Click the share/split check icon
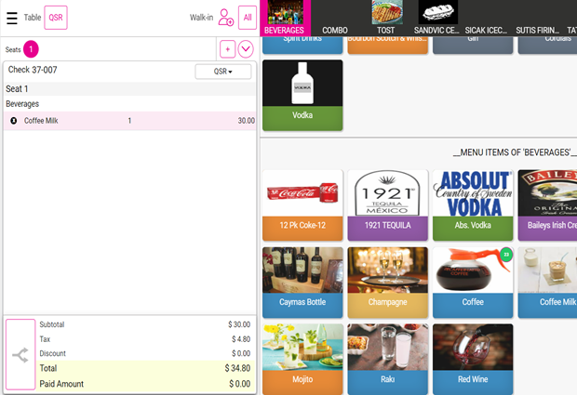This screenshot has height=395, width=577. tap(20, 354)
